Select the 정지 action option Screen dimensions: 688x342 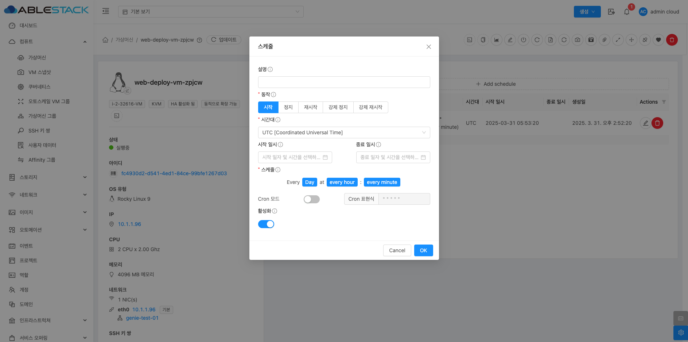click(x=288, y=107)
